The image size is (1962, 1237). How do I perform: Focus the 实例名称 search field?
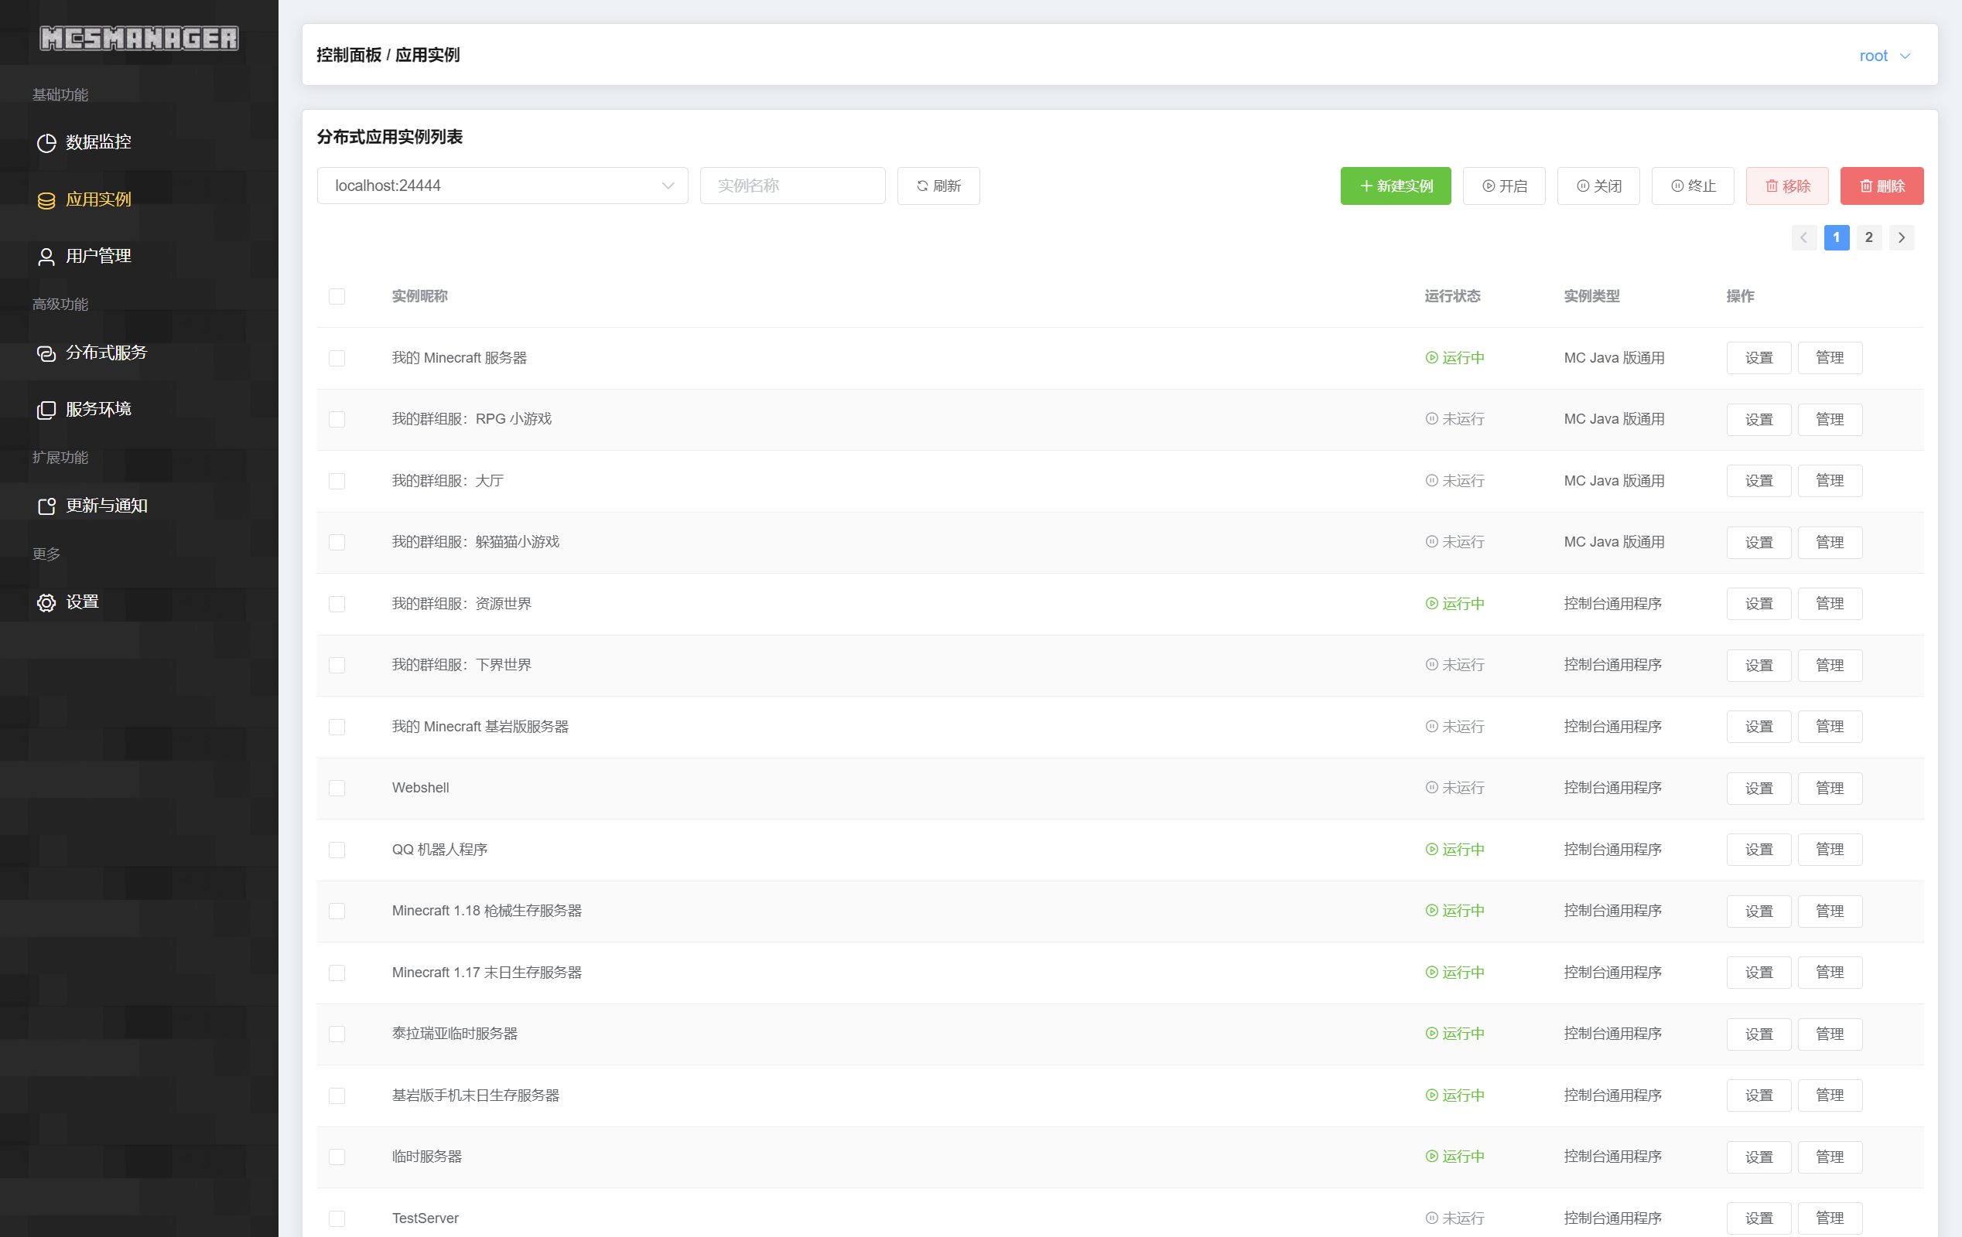(791, 186)
